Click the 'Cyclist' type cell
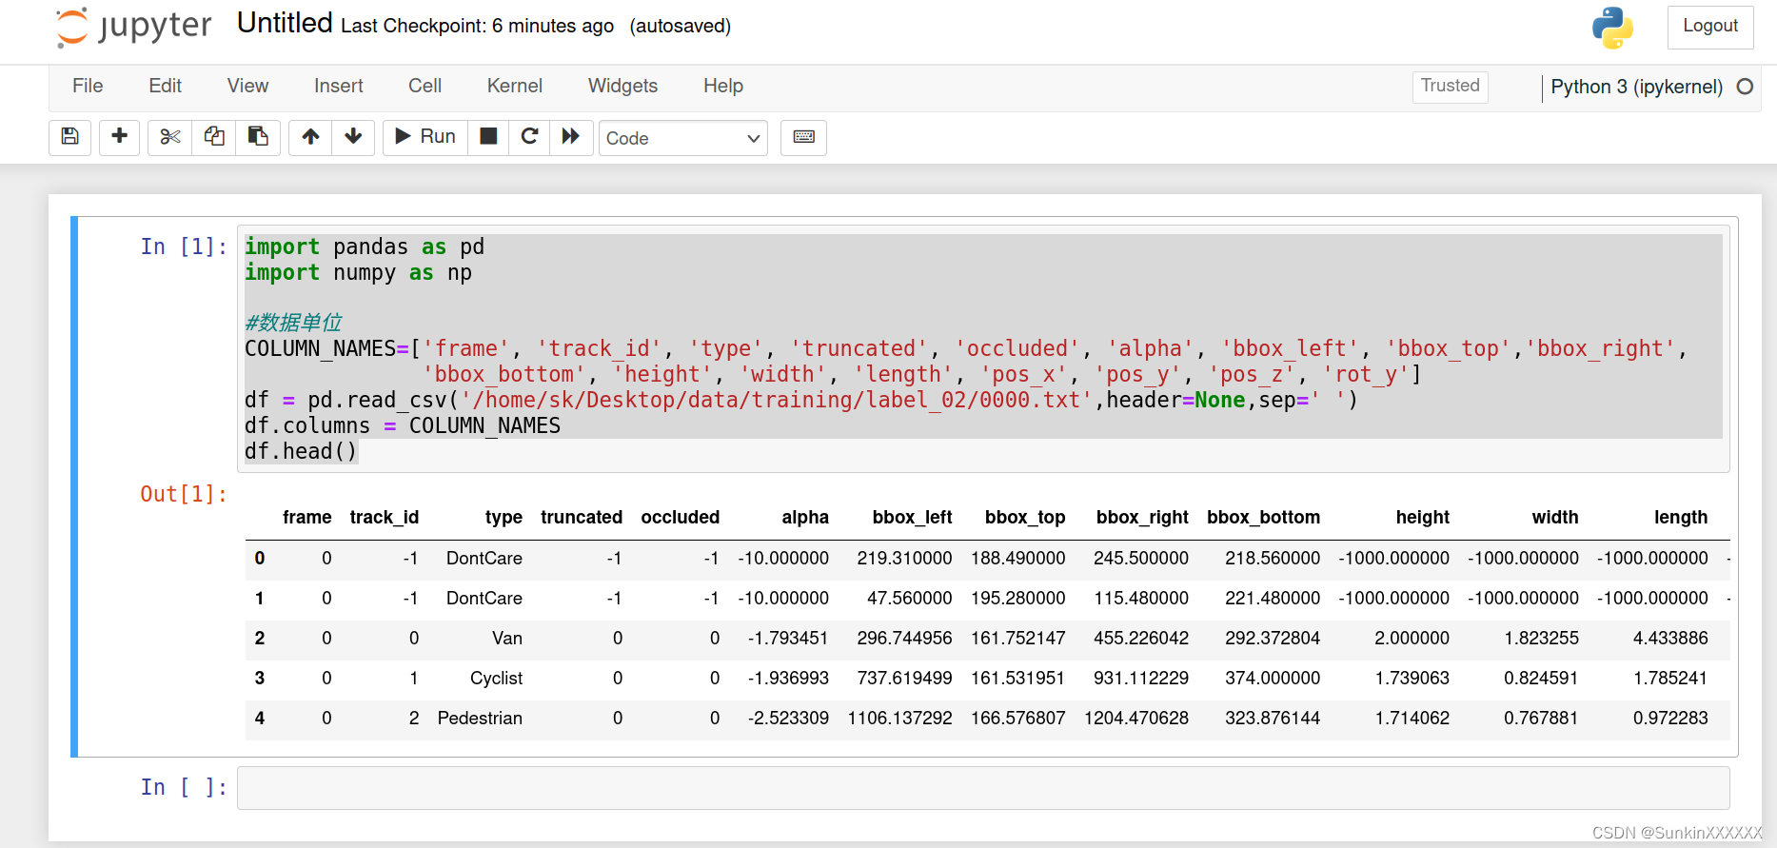The image size is (1777, 848). 496,679
